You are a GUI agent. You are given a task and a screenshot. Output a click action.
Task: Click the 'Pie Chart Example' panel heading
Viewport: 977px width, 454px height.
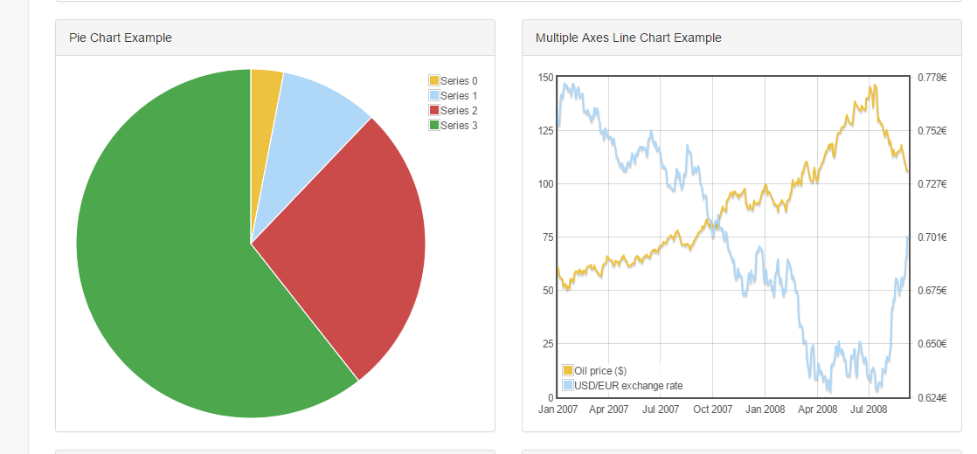(121, 38)
